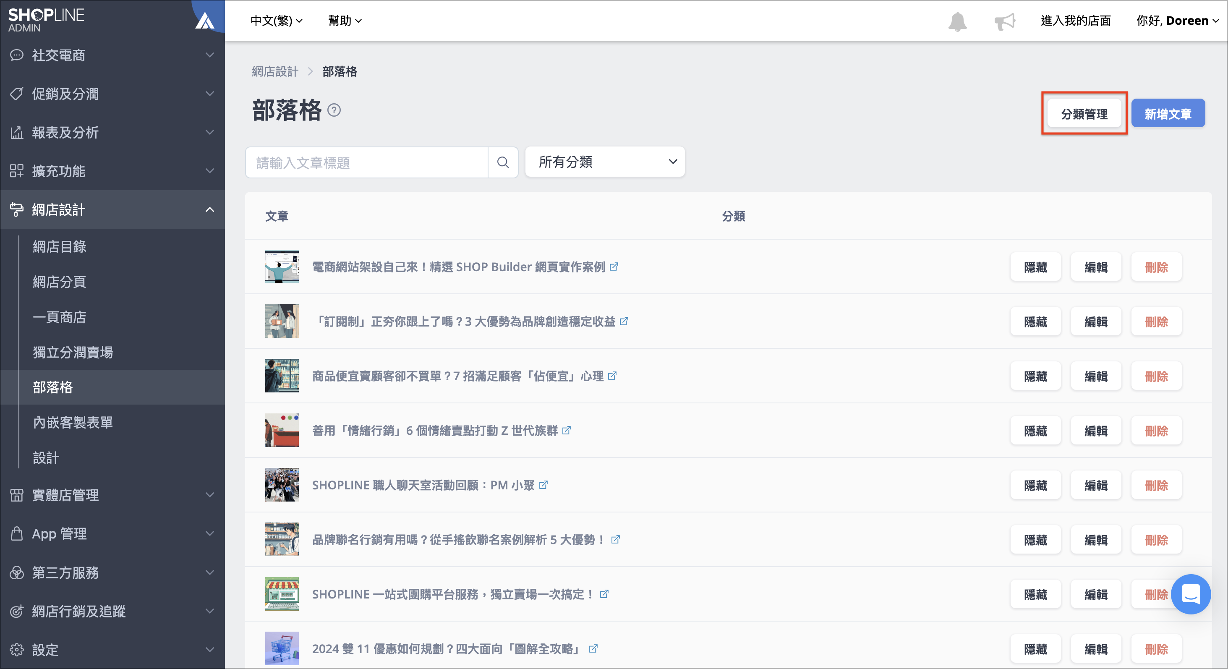1228x669 pixels.
Task: Click the 設定 gear sidebar icon
Action: coord(17,649)
